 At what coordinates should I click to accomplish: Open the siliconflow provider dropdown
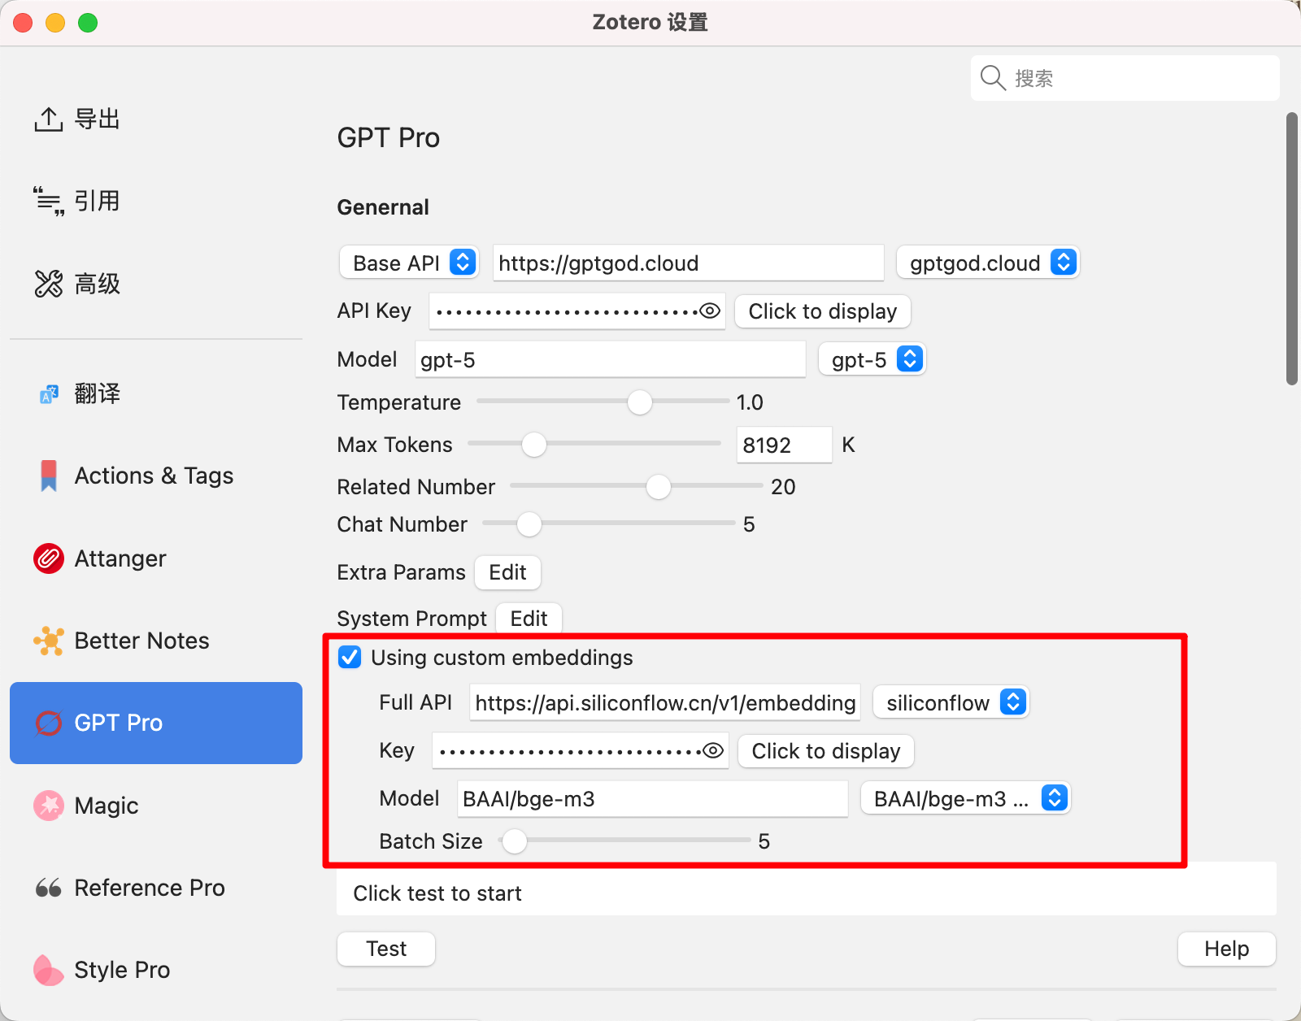[x=951, y=702]
